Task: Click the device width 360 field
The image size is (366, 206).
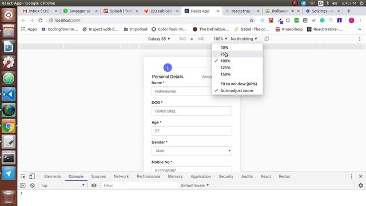Action: pos(182,39)
